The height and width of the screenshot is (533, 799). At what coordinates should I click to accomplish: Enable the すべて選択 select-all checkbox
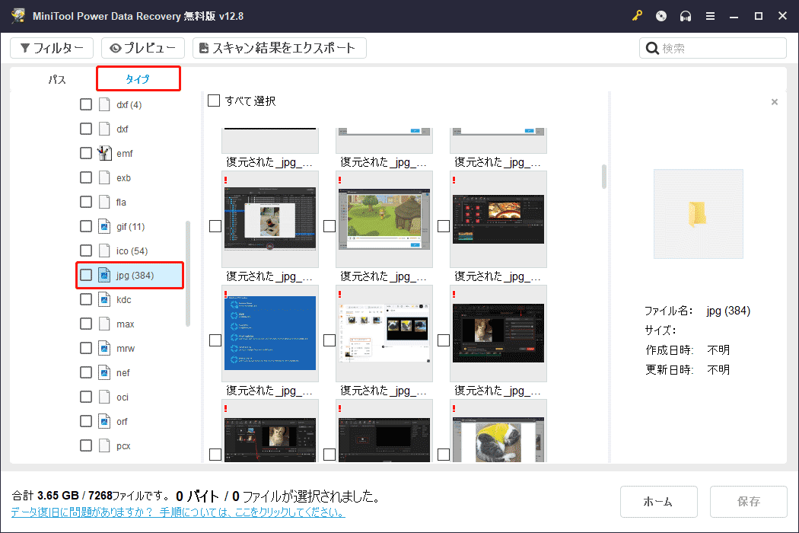[x=214, y=100]
